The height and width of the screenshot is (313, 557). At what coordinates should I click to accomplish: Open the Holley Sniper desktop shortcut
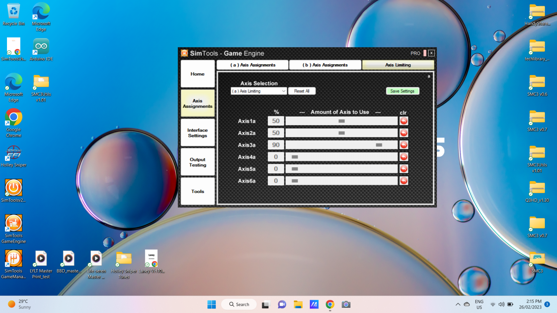[x=14, y=156]
